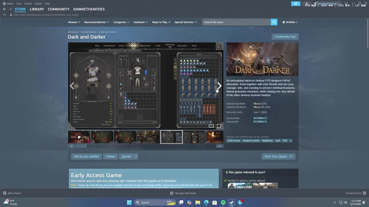This screenshot has height=207, width=369.
Task: Switch to the COMMUNITY tab
Action: click(59, 9)
